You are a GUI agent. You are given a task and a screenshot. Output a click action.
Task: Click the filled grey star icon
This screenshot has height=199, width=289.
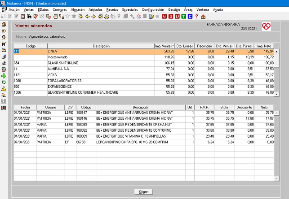[x=74, y=16]
